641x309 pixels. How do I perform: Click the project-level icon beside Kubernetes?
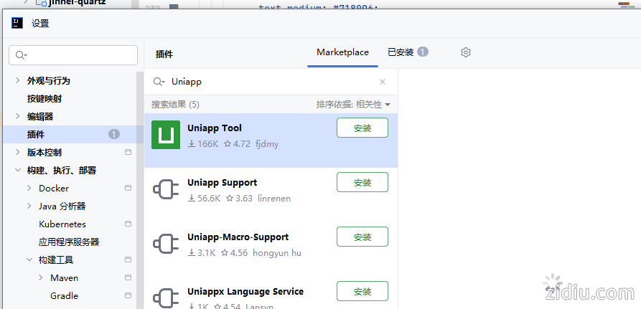128,224
